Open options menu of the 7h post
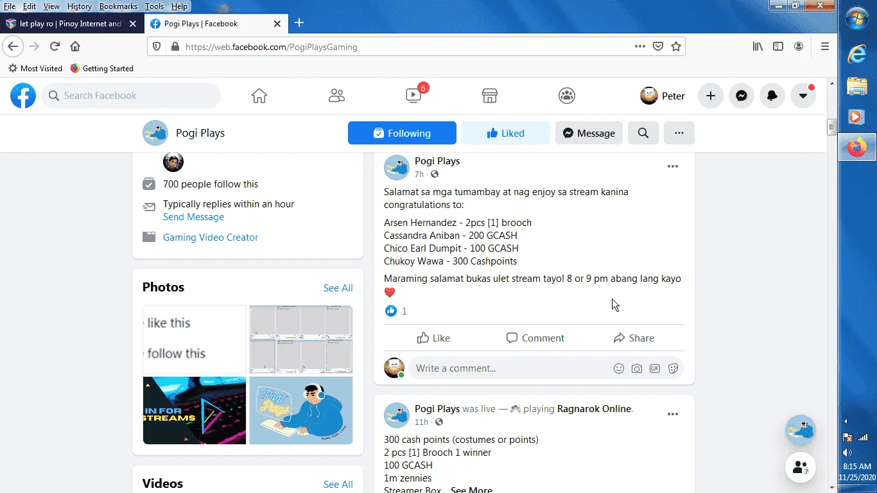This screenshot has width=877, height=493. (x=673, y=166)
